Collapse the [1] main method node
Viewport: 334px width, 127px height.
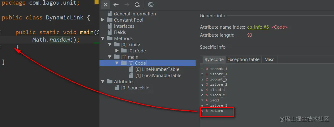pyautogui.click(x=110, y=57)
